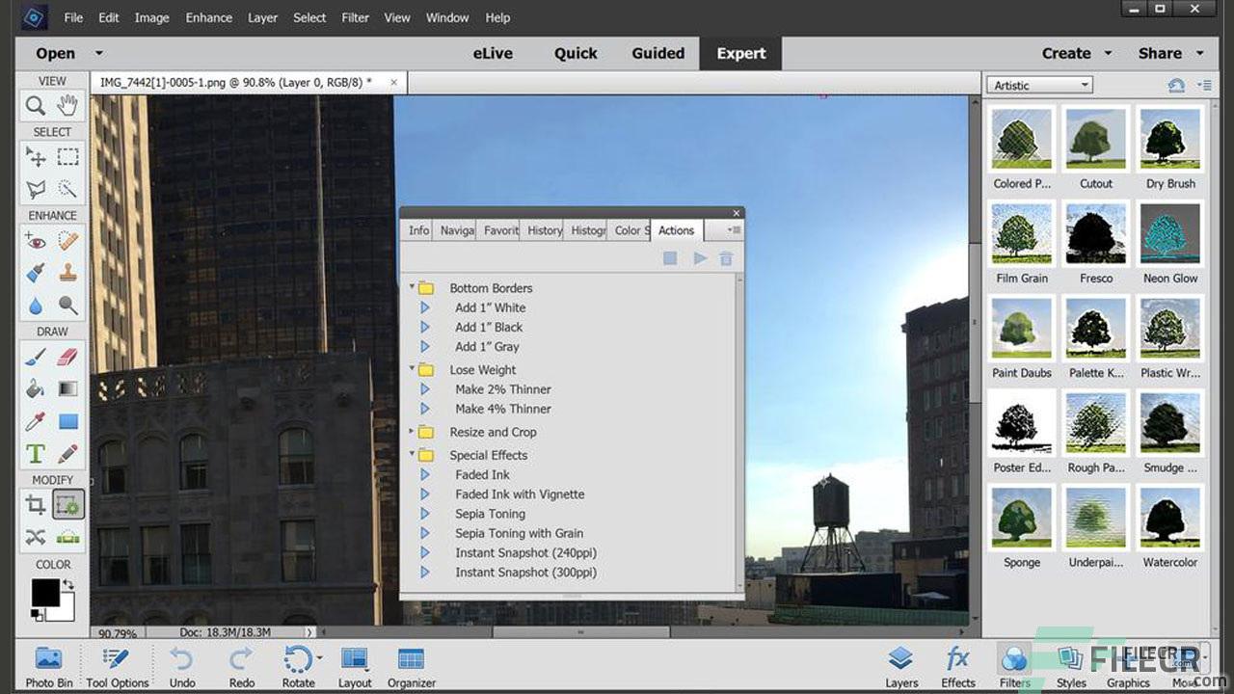Select the Eyedropper tool
The image size is (1234, 694).
pyautogui.click(x=37, y=420)
